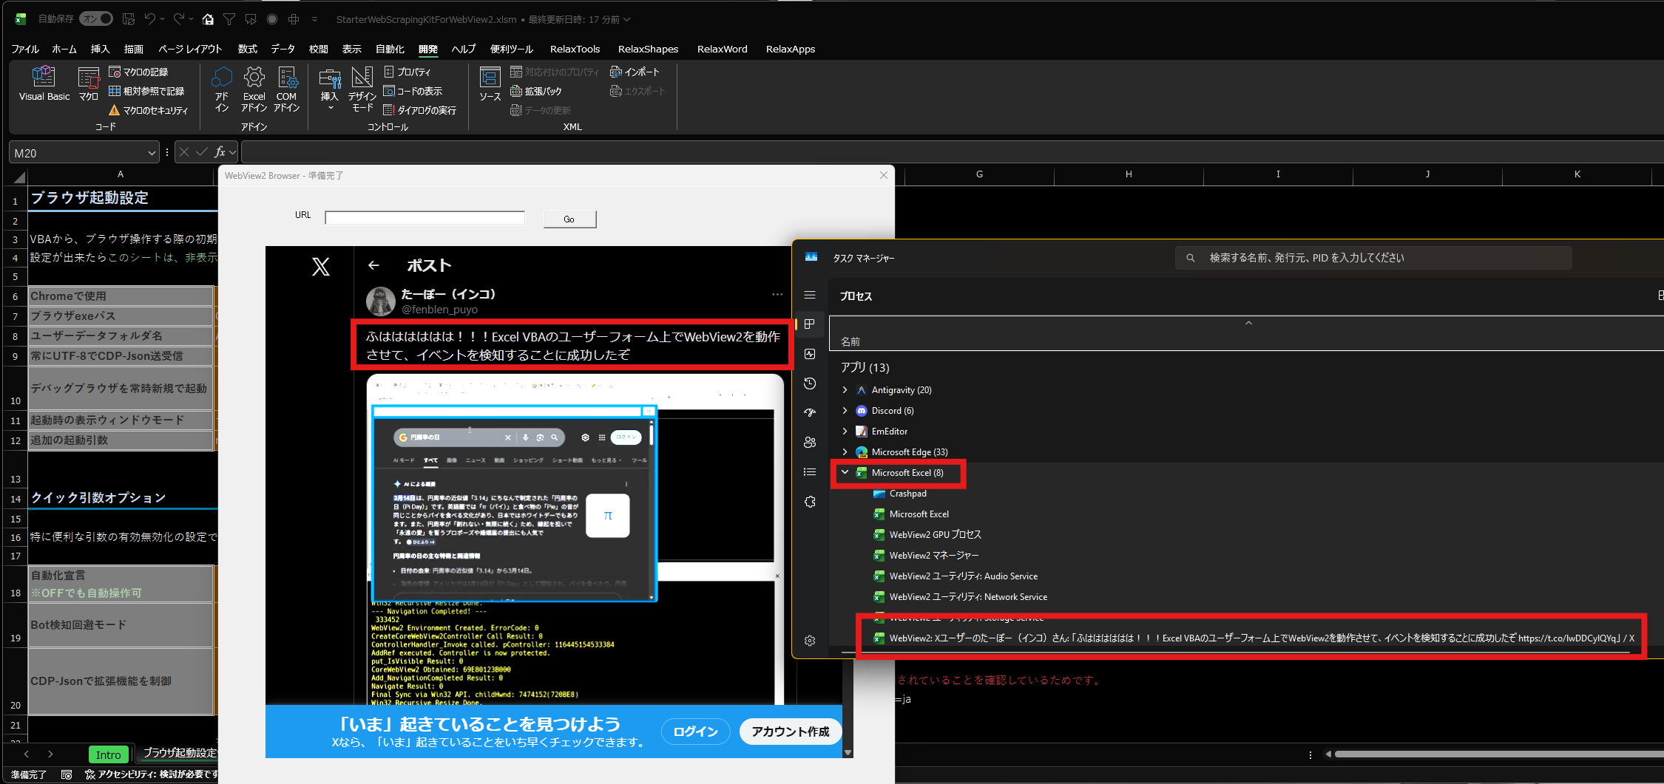Open マクロのセキュリティ settings

coord(149,110)
